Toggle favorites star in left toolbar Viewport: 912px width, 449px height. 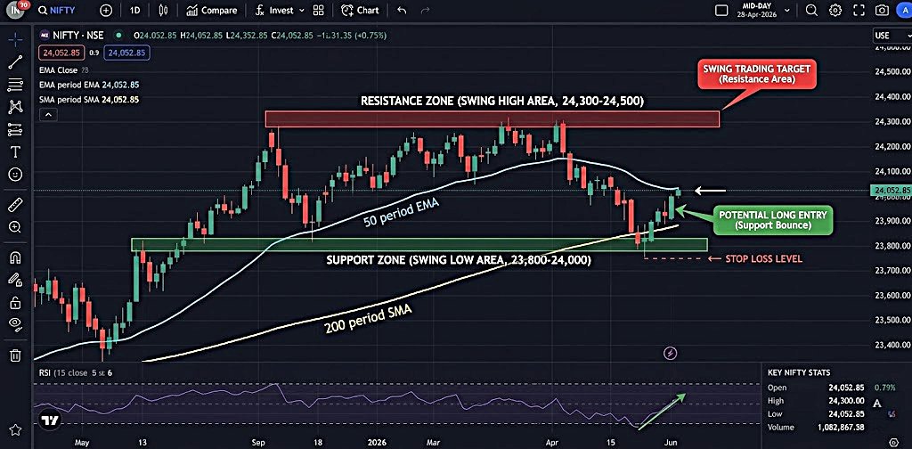(16, 430)
